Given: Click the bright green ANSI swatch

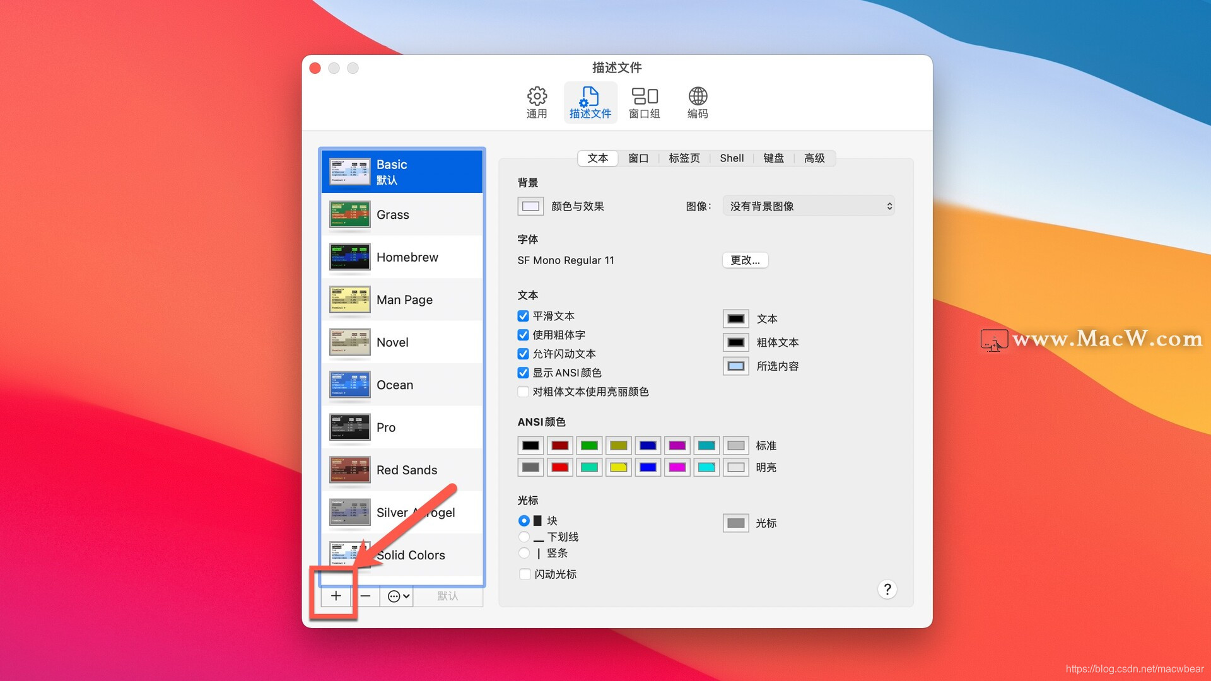Looking at the screenshot, I should (589, 467).
